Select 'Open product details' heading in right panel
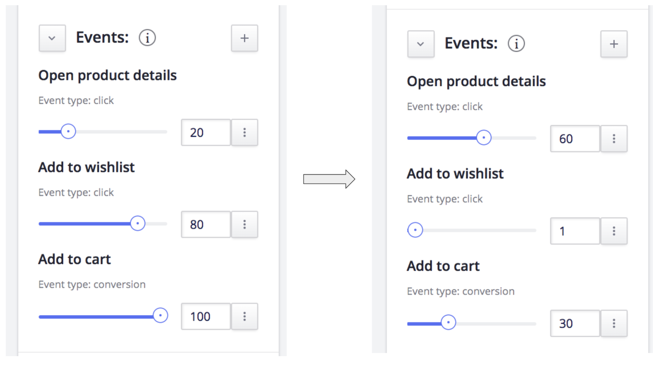This screenshot has height=367, width=662. click(476, 82)
